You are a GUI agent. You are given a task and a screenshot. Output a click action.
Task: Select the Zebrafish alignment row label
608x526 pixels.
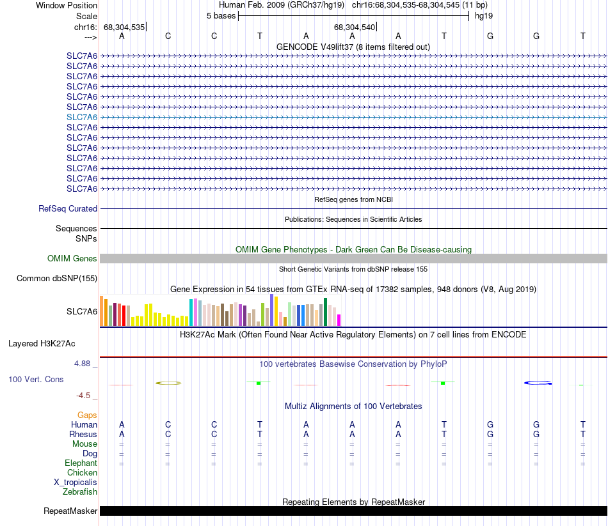coord(80,491)
